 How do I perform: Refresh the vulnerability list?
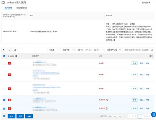pyautogui.click(x=9, y=50)
